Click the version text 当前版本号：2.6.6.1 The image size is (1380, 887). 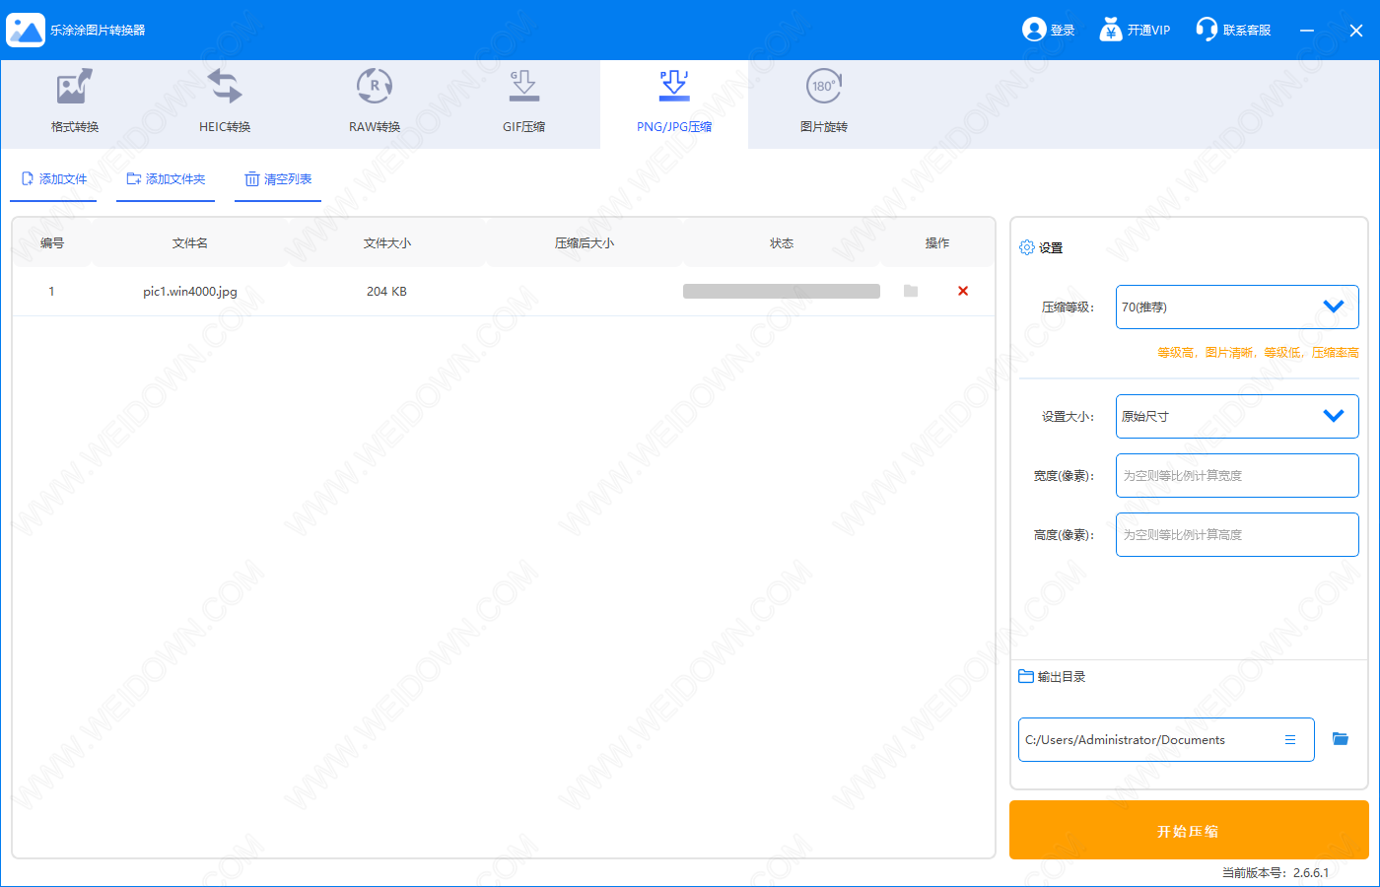[1276, 872]
